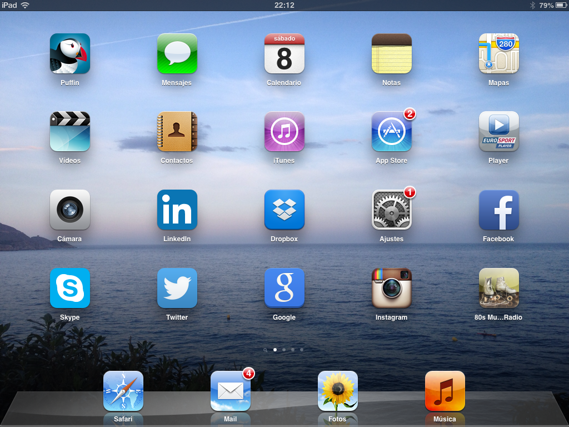Open the Cámara app
Viewport: 569px width, 427px height.
coord(69,210)
